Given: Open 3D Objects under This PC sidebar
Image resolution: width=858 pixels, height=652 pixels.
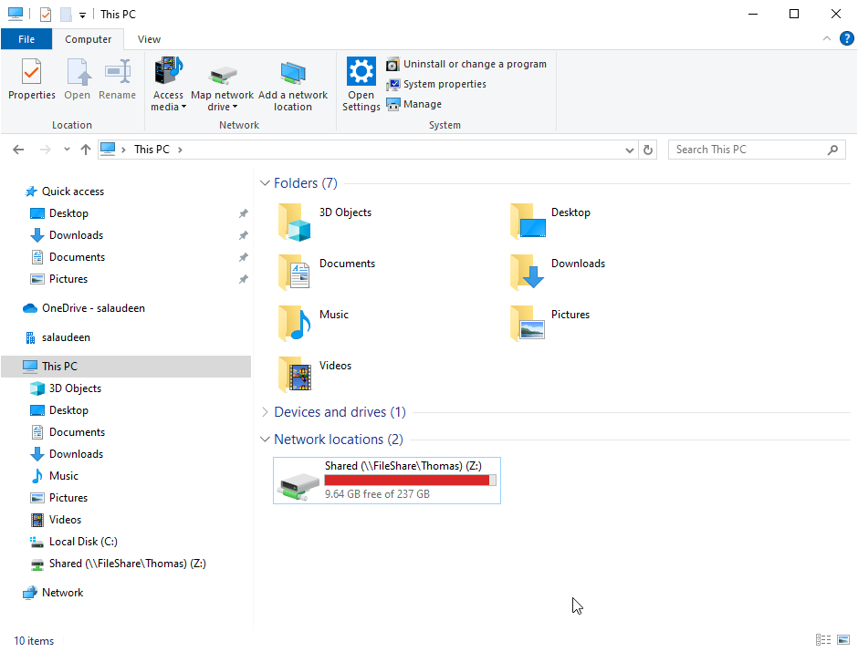Looking at the screenshot, I should [x=75, y=388].
